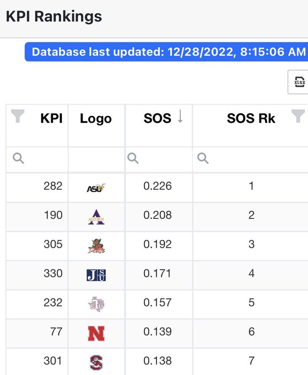
Task: Sort by the KPI column header
Action: (x=51, y=119)
